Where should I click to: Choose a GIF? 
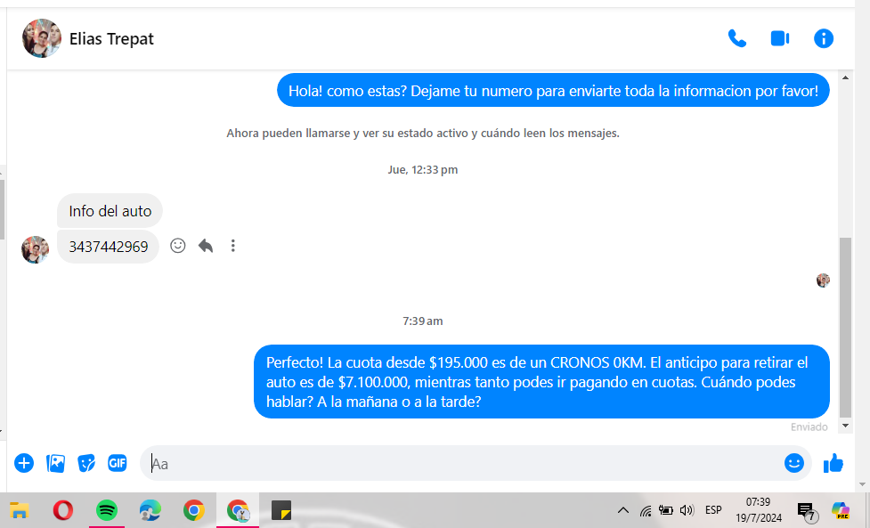coord(117,462)
